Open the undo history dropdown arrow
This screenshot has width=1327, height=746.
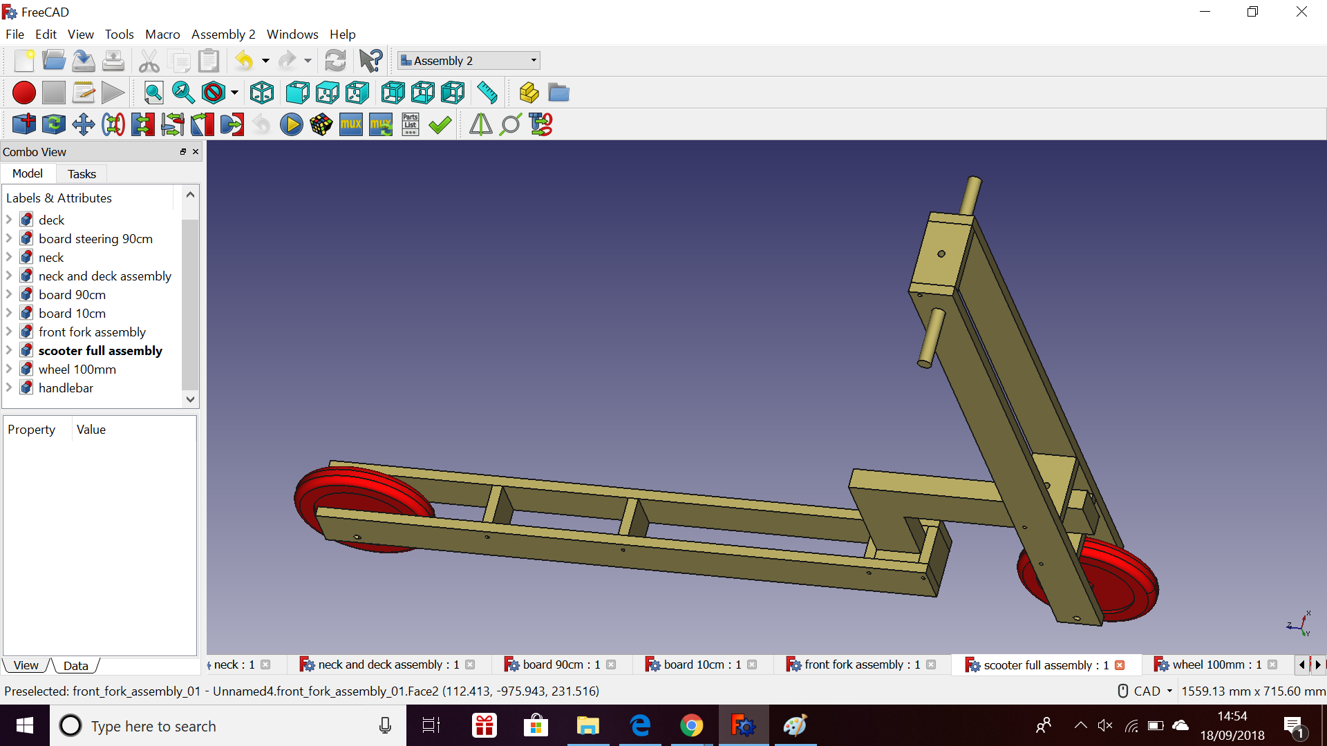(x=265, y=61)
